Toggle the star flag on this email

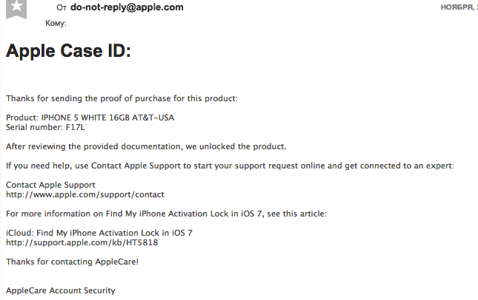(16, 8)
